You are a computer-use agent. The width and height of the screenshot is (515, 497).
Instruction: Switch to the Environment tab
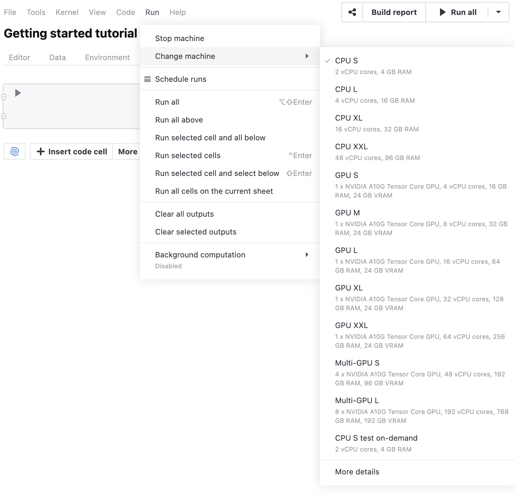click(107, 58)
